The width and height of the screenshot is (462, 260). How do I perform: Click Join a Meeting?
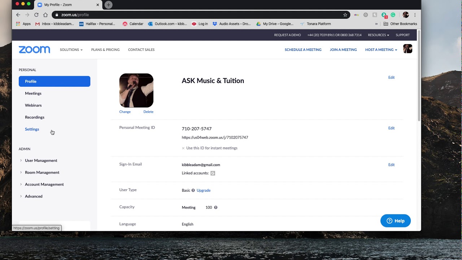[x=343, y=50]
